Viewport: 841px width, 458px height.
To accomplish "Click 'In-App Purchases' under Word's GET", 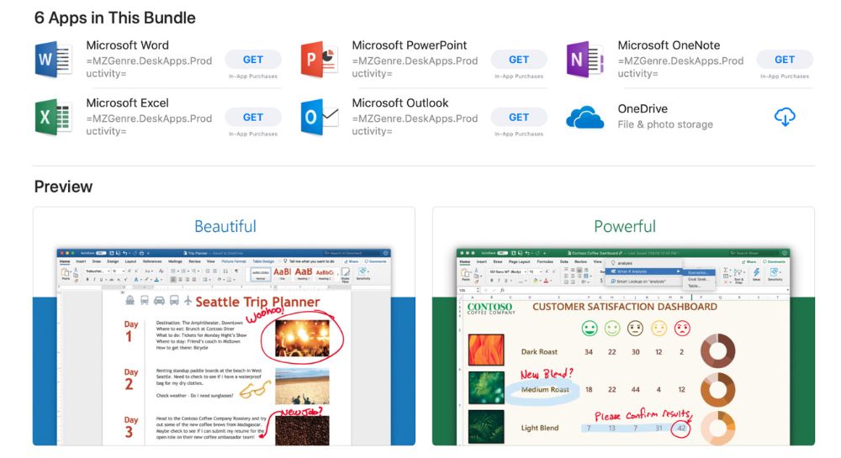I will coord(253,76).
